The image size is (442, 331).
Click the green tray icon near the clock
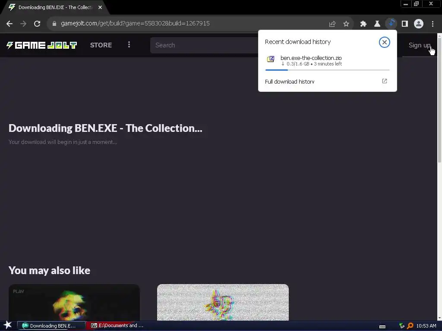click(x=402, y=326)
